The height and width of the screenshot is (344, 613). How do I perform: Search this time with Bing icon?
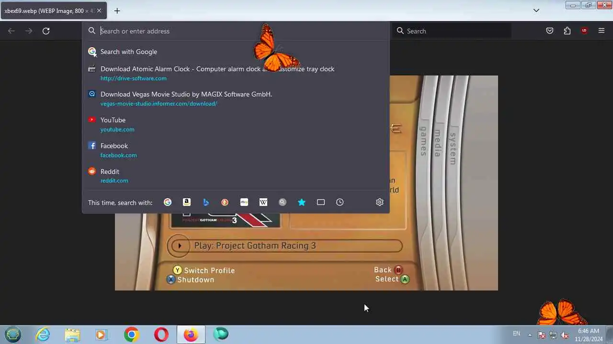pyautogui.click(x=206, y=202)
